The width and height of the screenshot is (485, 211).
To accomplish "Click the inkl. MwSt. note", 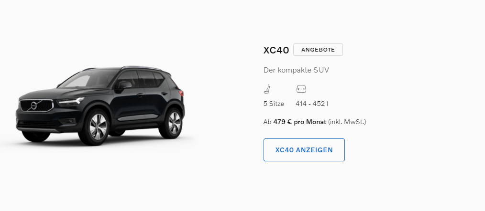I will [347, 122].
